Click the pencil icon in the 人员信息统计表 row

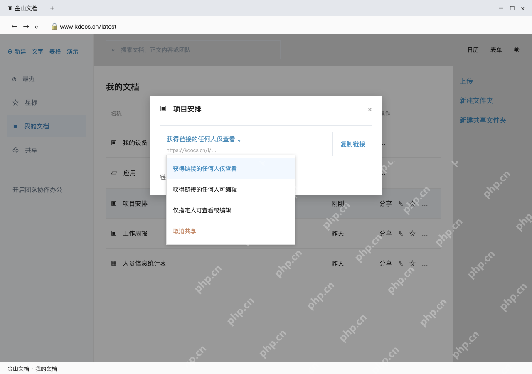point(401,263)
